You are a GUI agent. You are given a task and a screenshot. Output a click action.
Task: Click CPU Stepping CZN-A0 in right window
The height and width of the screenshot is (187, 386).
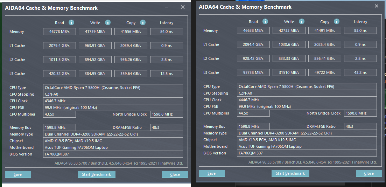pyautogui.click(x=307, y=93)
